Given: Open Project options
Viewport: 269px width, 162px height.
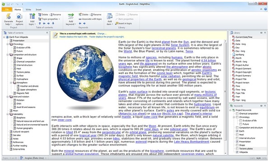Looking at the screenshot, I should [x=19, y=19].
